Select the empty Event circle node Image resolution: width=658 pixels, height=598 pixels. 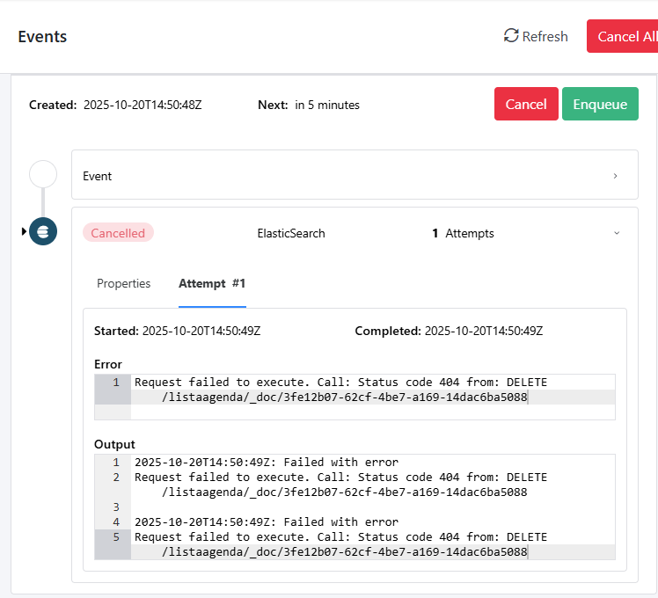click(x=43, y=174)
